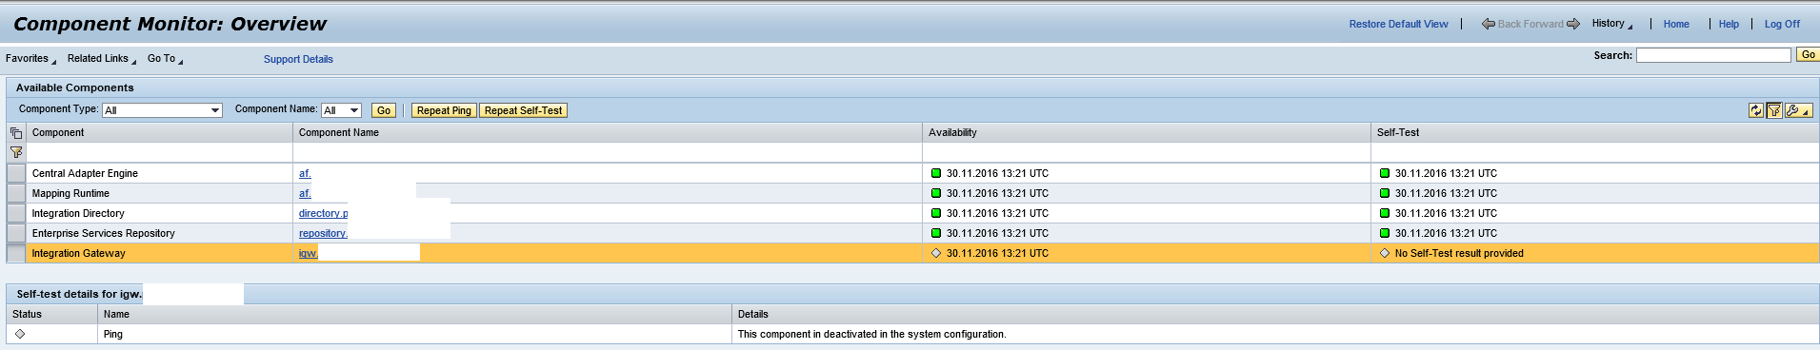Click the Forward arrow icon
Viewport: 1820px width, 350px height.
click(x=1573, y=24)
